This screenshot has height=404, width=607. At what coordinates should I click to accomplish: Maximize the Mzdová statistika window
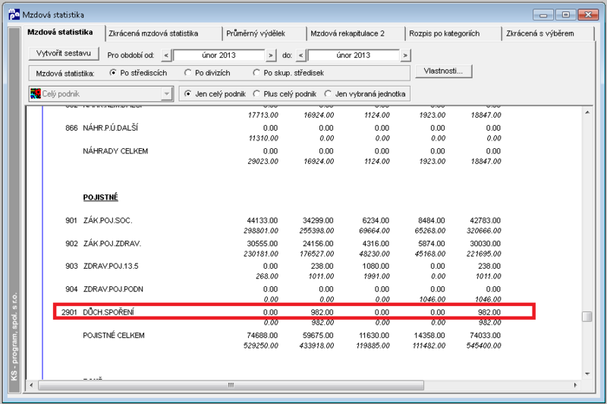(x=565, y=14)
